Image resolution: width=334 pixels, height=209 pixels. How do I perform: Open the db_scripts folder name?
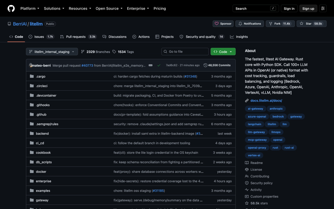[44, 162]
